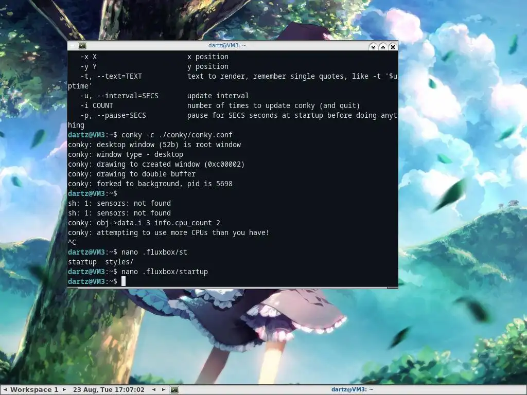
Task: Click the '-p, --pause=SECS' option
Action: pyautogui.click(x=113, y=115)
